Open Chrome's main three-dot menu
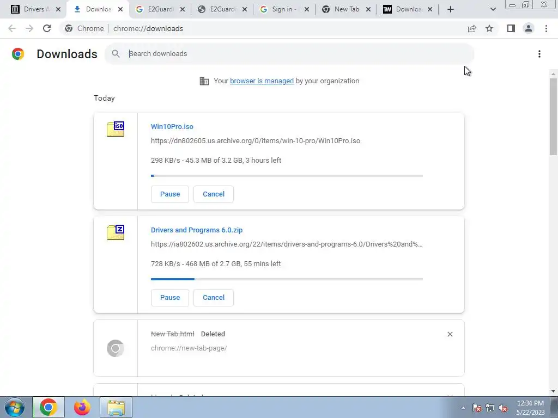Viewport: 558px width, 418px height. [x=546, y=28]
